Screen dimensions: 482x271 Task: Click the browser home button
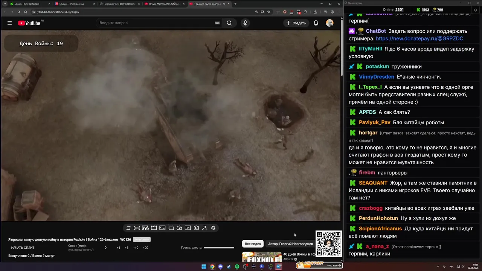pyautogui.click(x=26, y=12)
